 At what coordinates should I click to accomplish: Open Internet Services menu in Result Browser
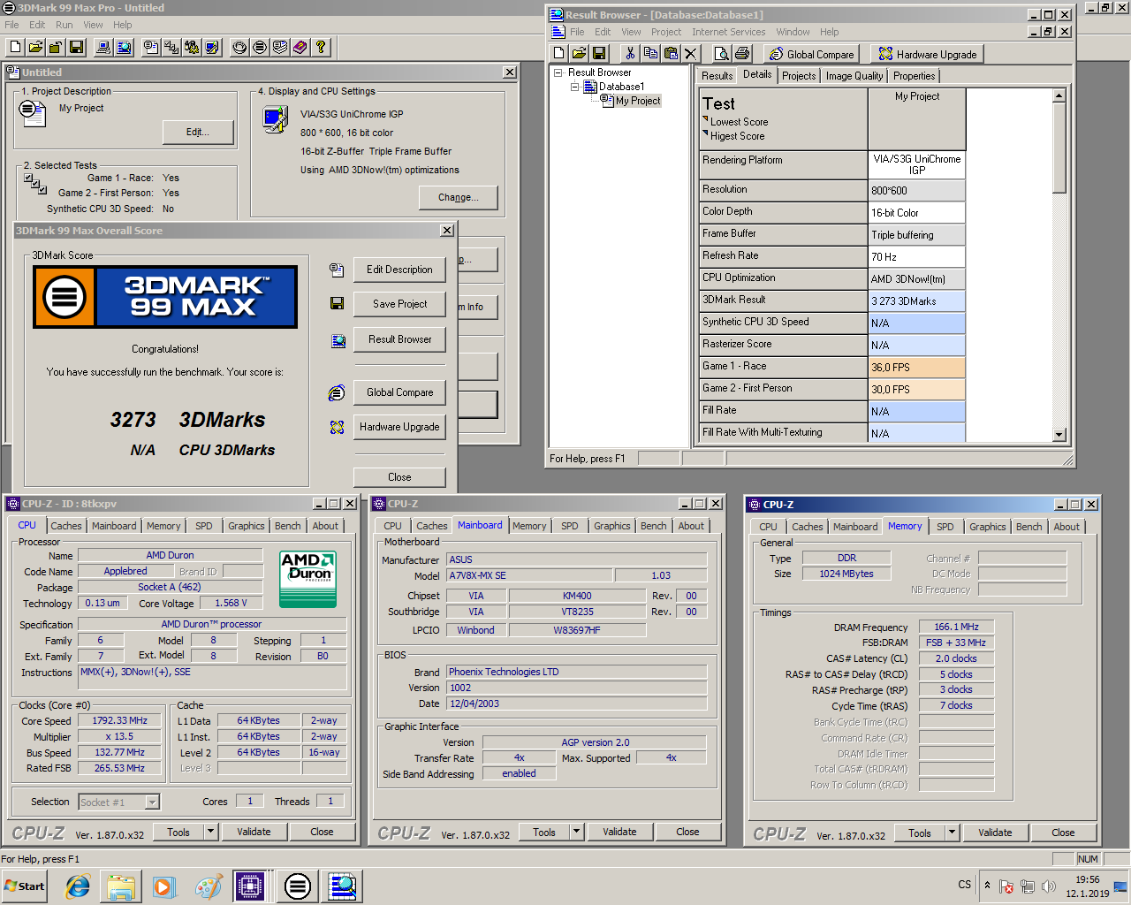coord(728,32)
